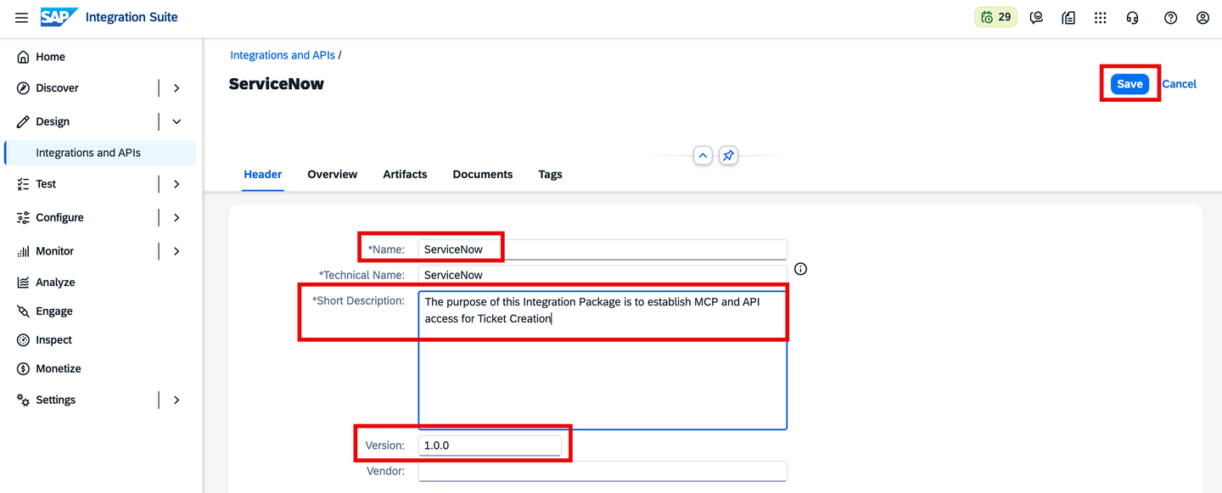
Task: Collapse the page header with up arrow
Action: (x=703, y=156)
